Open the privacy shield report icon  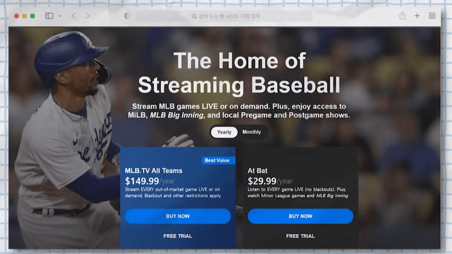[x=127, y=16]
